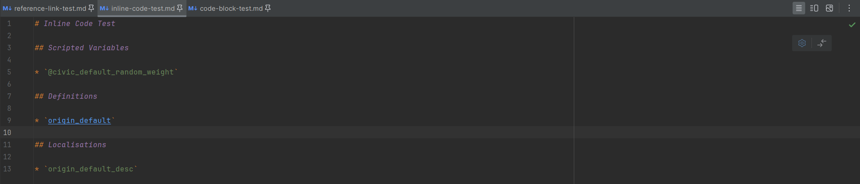Click line number 10 in gutter

(7, 132)
